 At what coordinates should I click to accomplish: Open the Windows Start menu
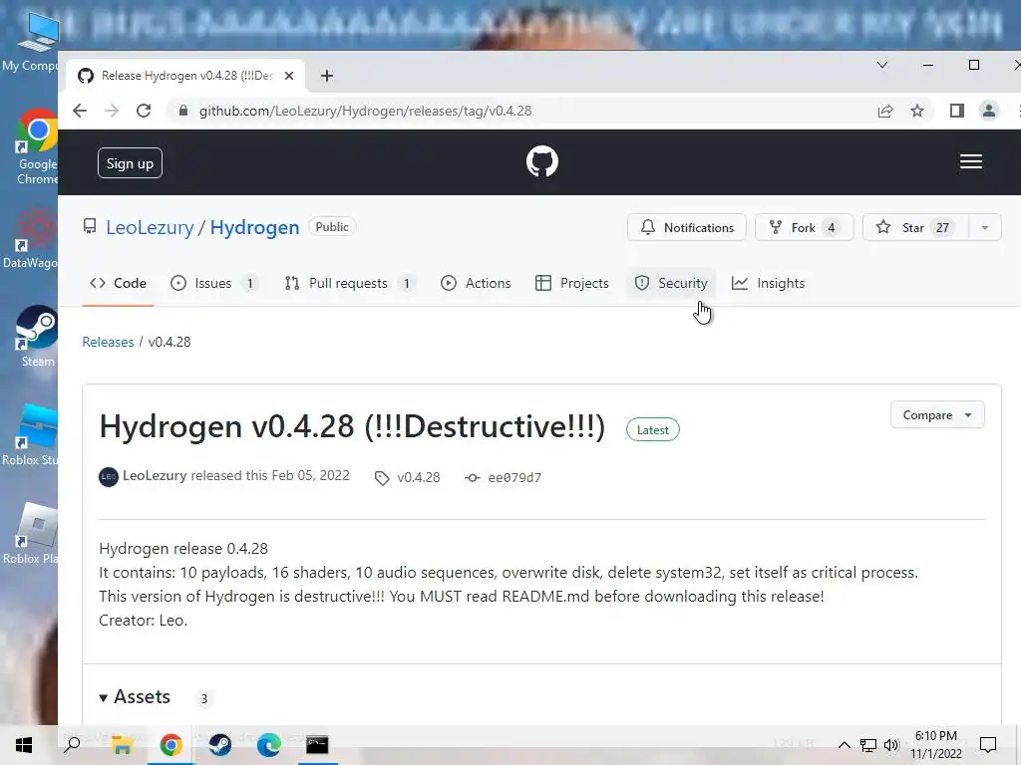pyautogui.click(x=24, y=745)
